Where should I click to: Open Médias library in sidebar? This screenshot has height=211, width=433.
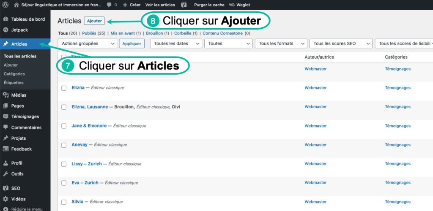[x=19, y=95]
